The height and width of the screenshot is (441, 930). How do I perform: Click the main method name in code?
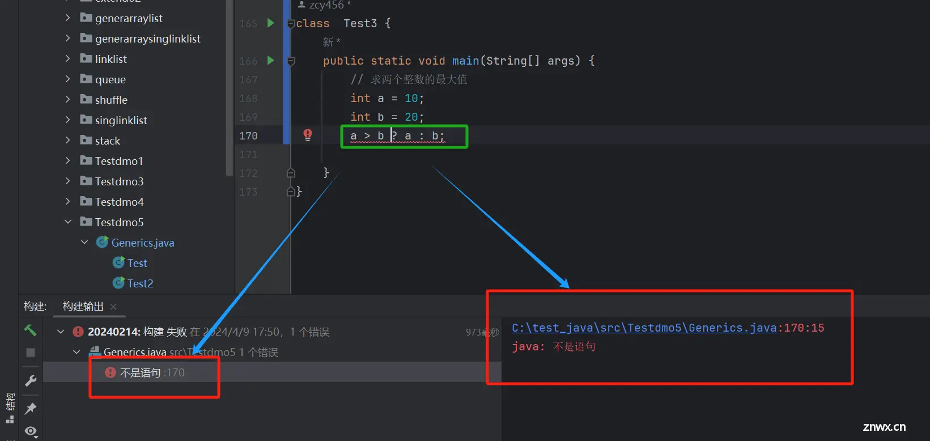pyautogui.click(x=465, y=61)
